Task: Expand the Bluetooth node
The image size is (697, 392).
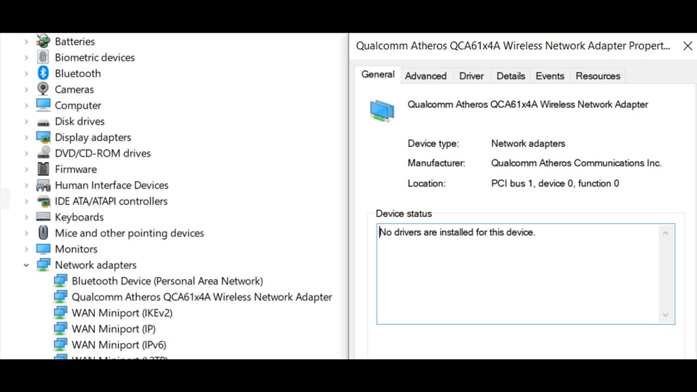Action: tap(26, 73)
